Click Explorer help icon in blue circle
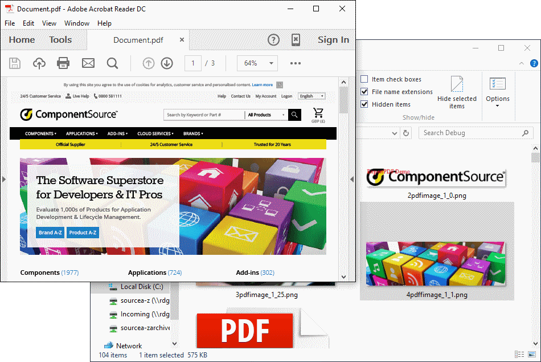 click(534, 63)
